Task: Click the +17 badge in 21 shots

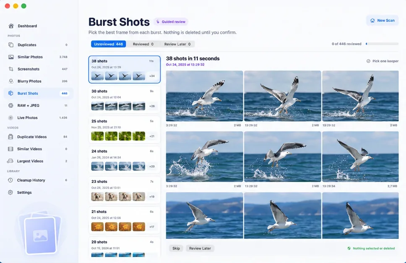Action: pyautogui.click(x=152, y=227)
